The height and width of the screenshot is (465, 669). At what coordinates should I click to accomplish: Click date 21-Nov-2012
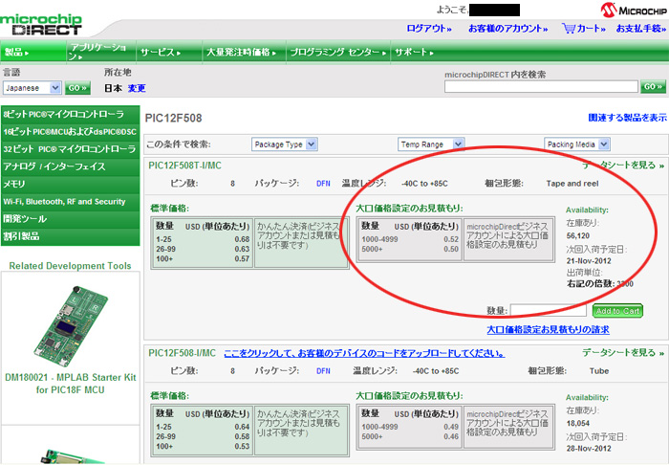coord(589,261)
